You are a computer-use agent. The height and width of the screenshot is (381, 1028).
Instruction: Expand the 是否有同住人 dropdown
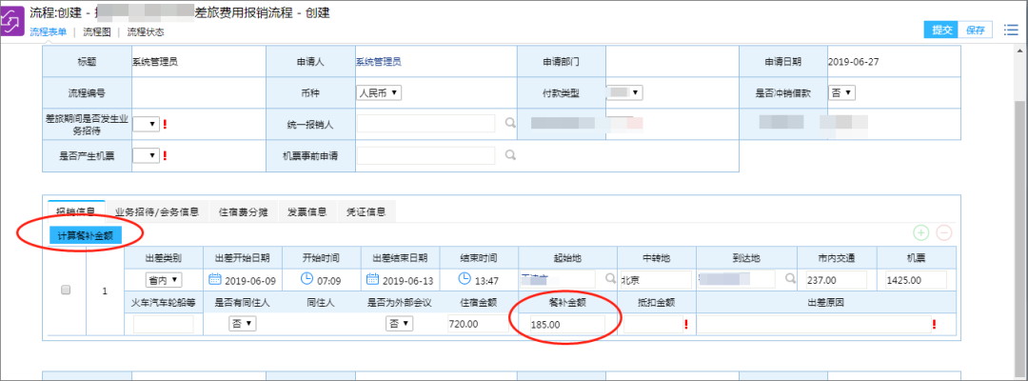(x=244, y=324)
